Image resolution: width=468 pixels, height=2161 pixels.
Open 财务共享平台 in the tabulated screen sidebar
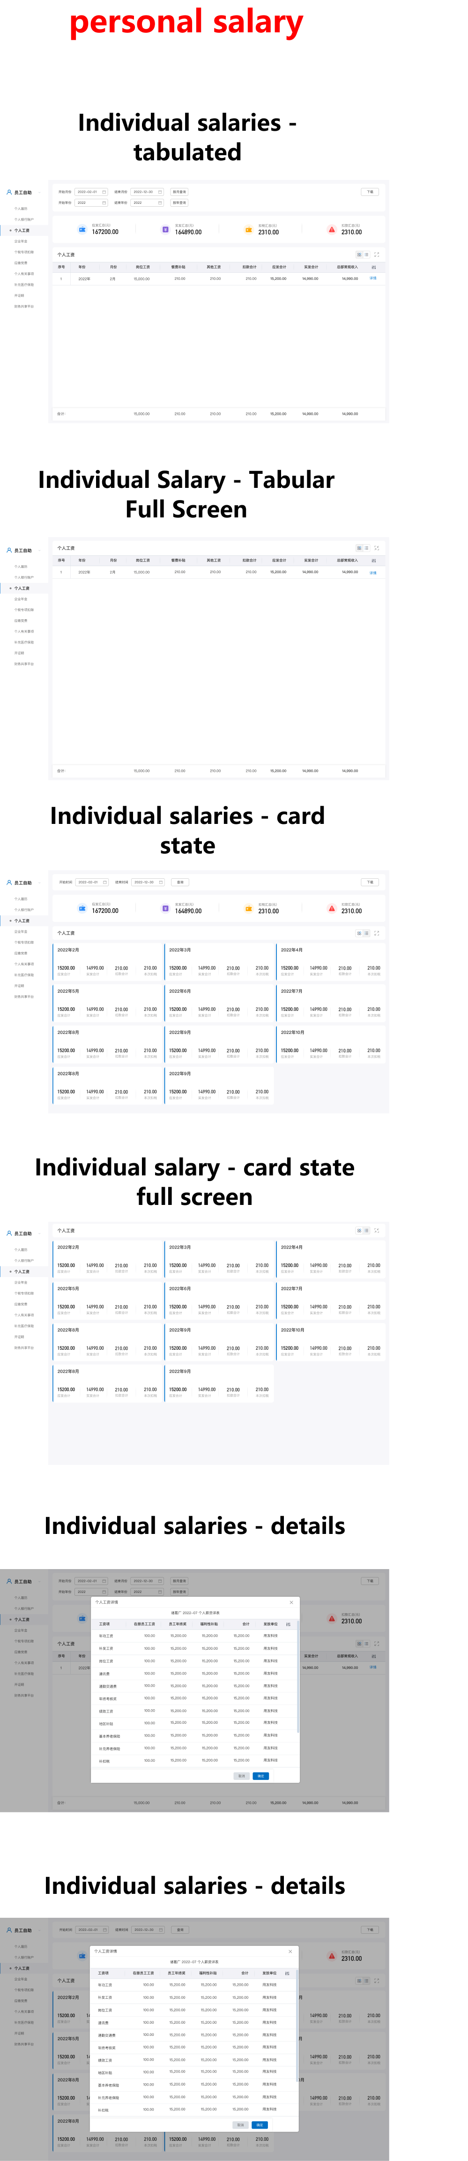[23, 306]
